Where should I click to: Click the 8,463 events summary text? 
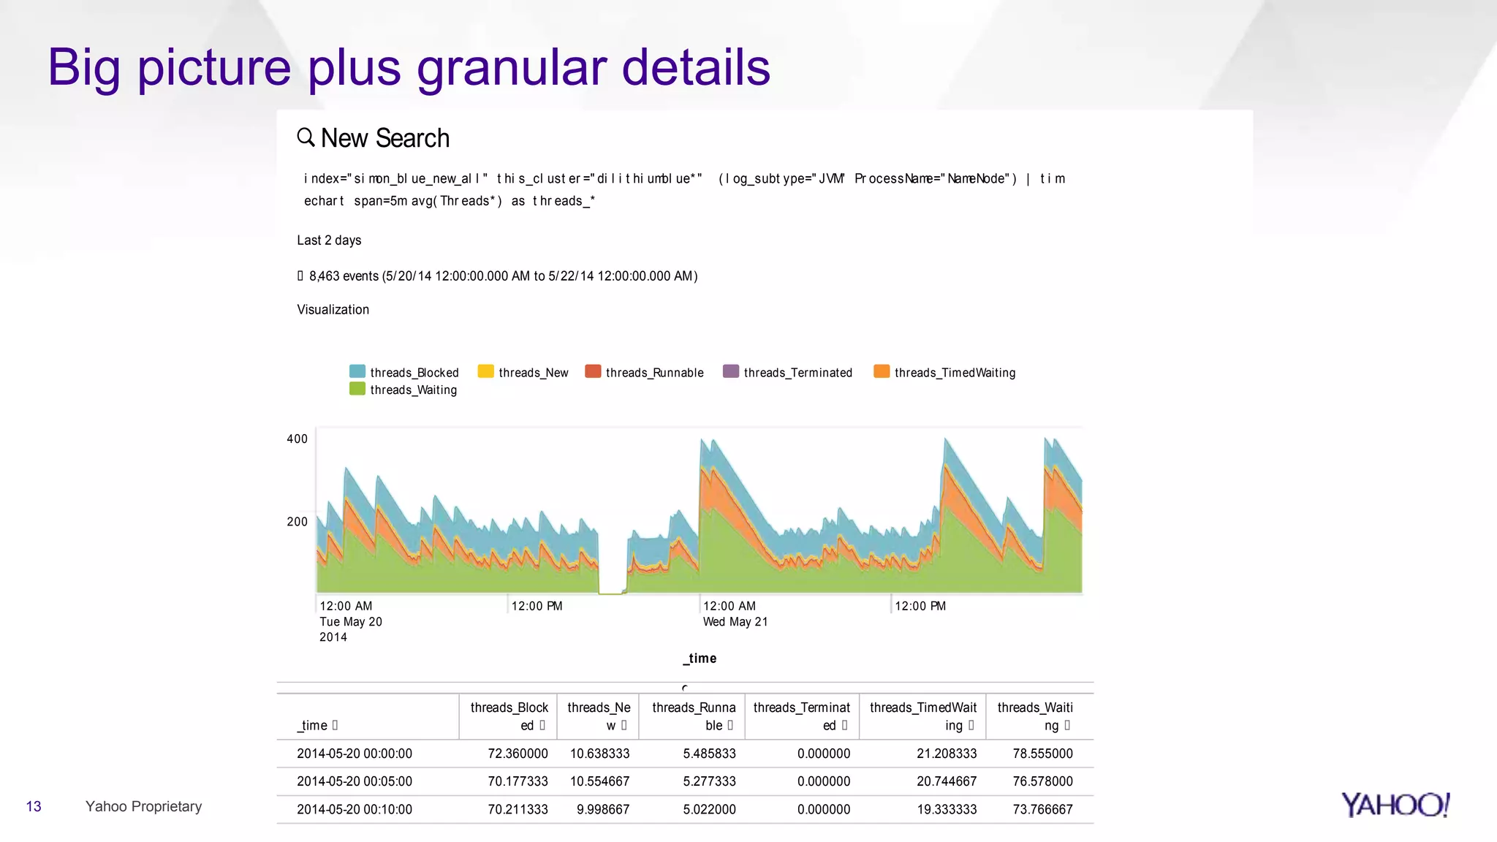point(503,276)
